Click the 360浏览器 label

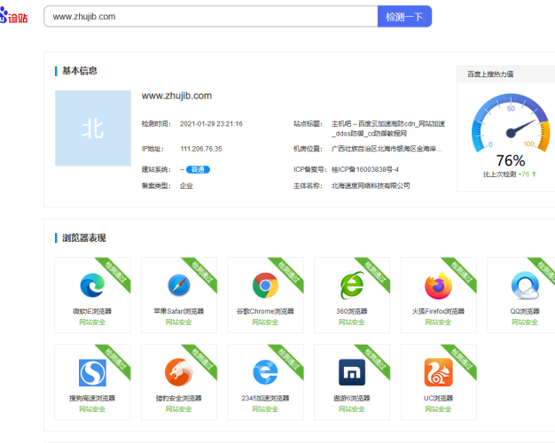click(352, 311)
